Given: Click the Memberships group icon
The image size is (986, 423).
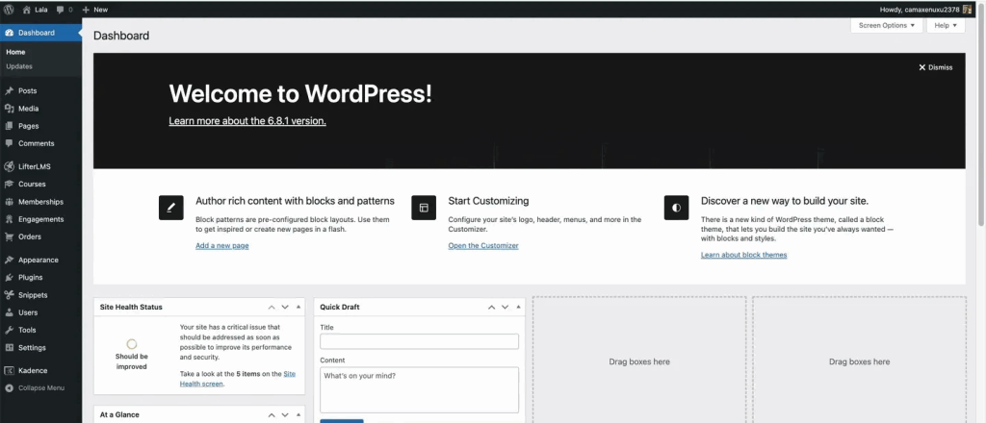Looking at the screenshot, I should [9, 202].
